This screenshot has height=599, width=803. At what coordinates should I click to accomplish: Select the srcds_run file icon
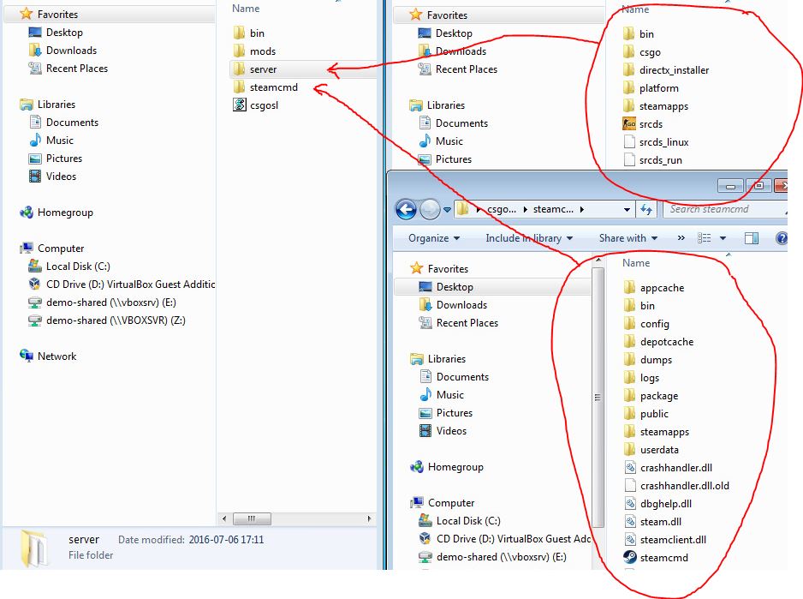coord(629,160)
